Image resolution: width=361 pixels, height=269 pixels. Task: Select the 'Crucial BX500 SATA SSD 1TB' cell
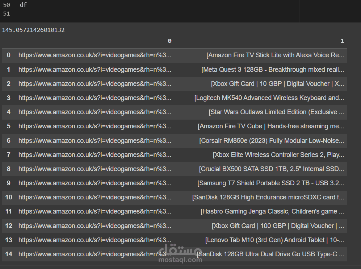(x=272, y=169)
